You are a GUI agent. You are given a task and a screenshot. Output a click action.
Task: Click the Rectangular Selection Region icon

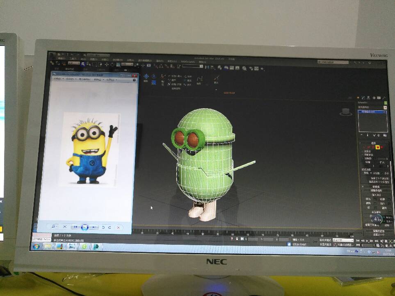(x=94, y=64)
